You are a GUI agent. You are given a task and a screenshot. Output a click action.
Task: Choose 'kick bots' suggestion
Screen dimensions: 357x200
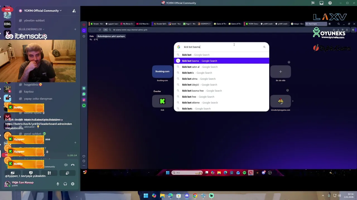click(221, 109)
